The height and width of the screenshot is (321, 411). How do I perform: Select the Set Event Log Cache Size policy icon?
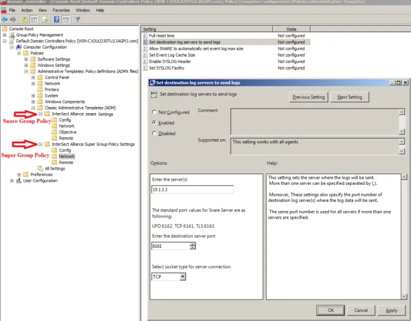tap(146, 55)
